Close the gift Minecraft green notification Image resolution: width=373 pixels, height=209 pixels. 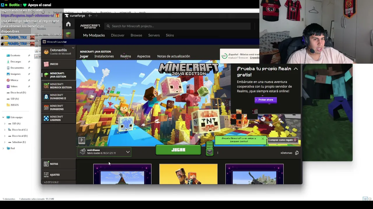tap(263, 139)
